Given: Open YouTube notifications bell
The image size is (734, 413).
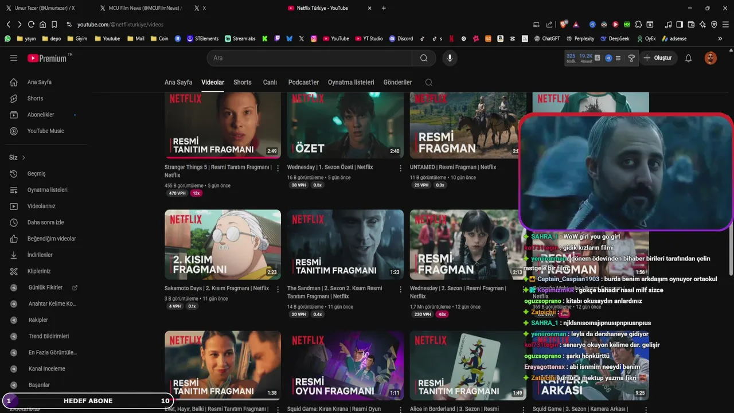Looking at the screenshot, I should [688, 58].
